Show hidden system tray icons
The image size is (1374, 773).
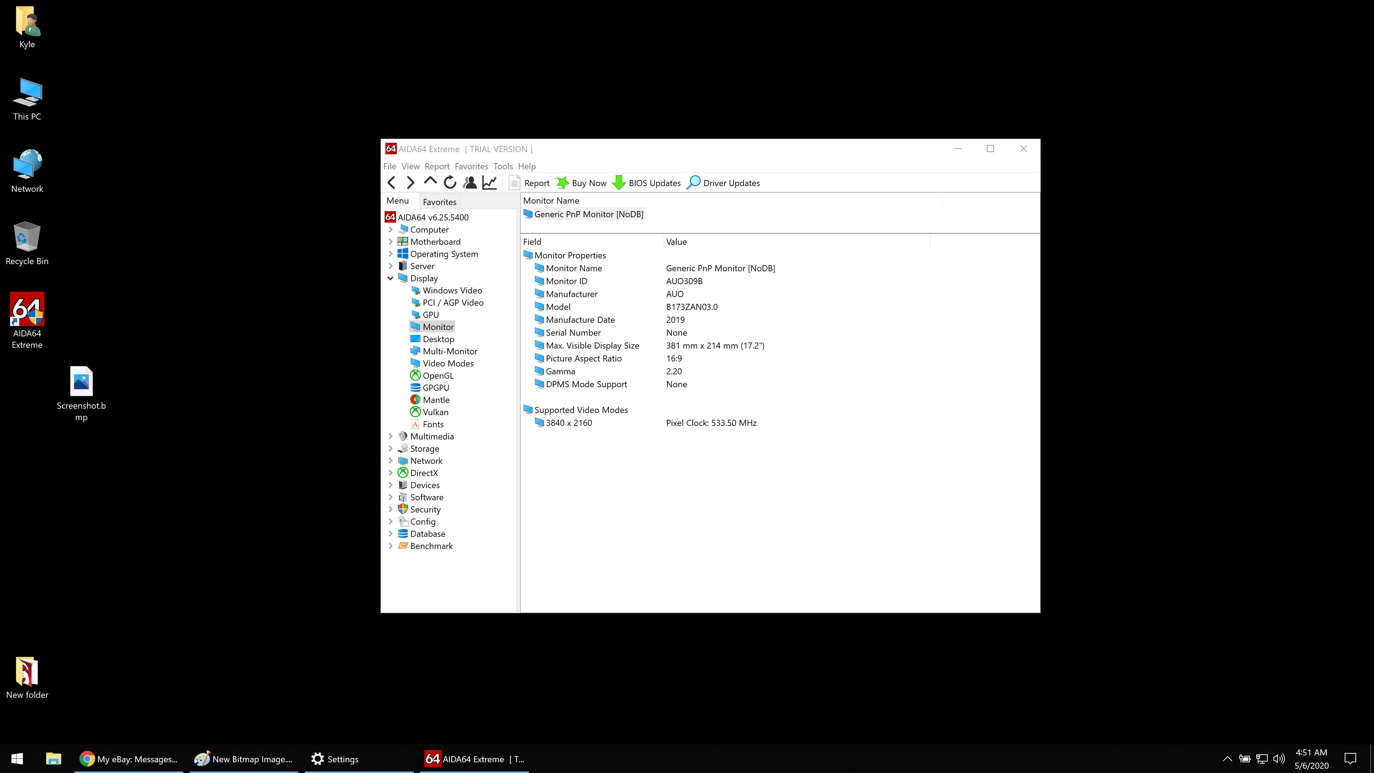[x=1227, y=759]
